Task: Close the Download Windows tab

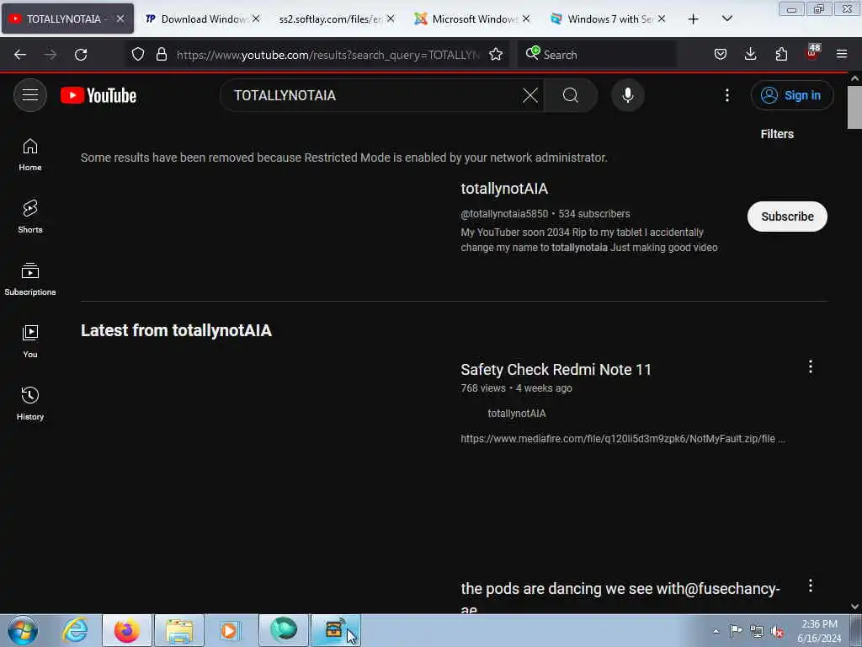Action: tap(256, 19)
